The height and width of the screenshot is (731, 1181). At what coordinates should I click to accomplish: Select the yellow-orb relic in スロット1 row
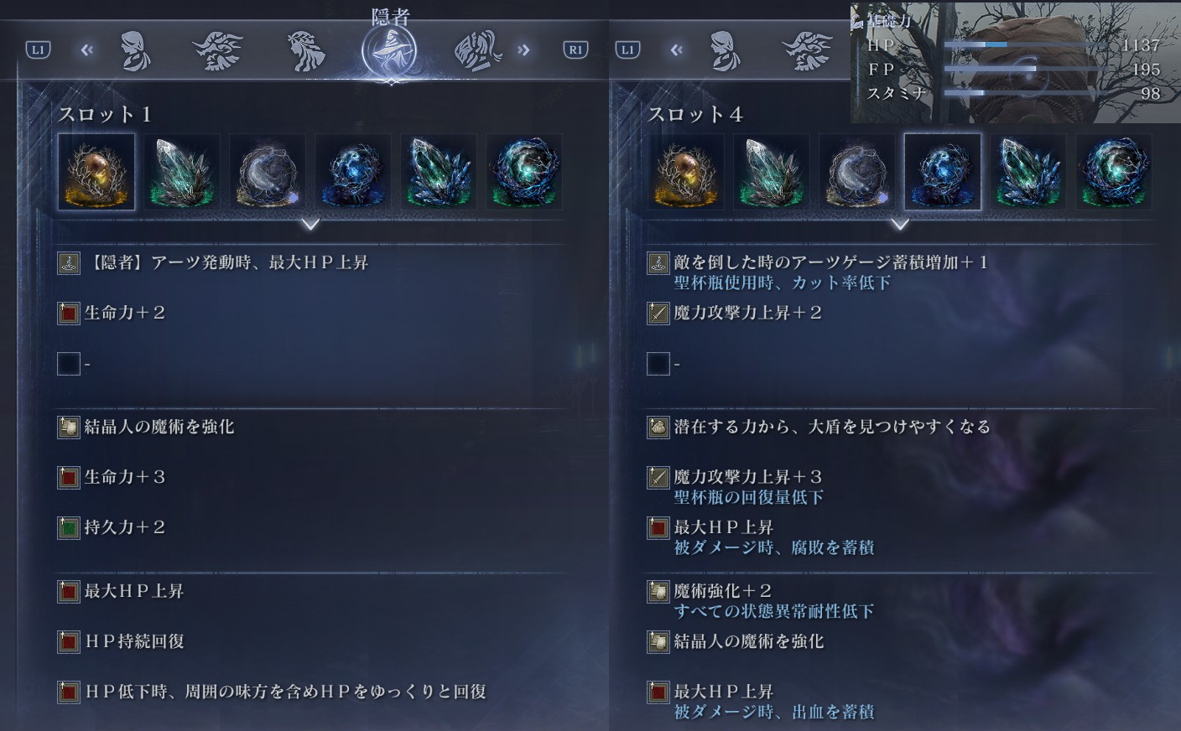click(96, 171)
